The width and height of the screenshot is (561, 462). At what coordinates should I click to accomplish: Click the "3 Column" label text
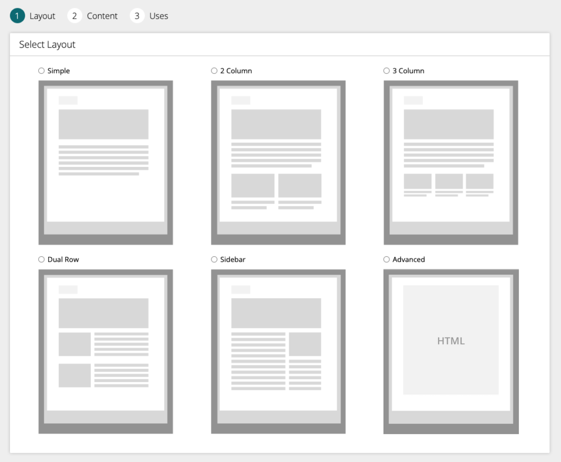point(408,71)
